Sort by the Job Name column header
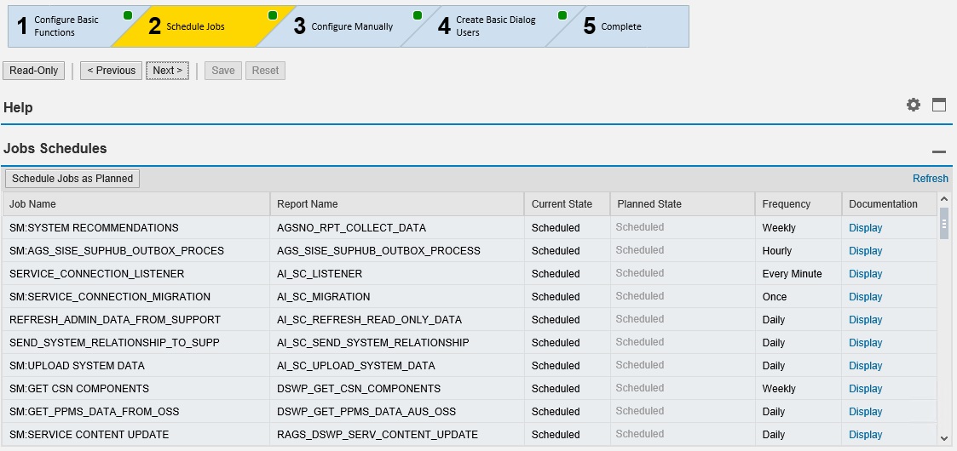Image resolution: width=957 pixels, height=451 pixels. pyautogui.click(x=136, y=204)
